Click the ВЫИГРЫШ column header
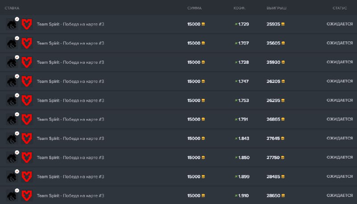357x204 pixels. (x=276, y=8)
